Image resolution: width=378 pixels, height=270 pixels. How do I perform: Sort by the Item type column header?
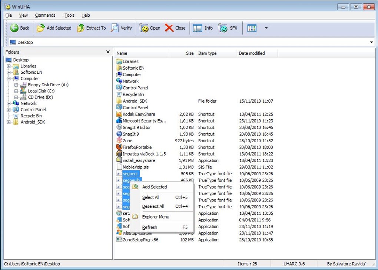point(216,53)
